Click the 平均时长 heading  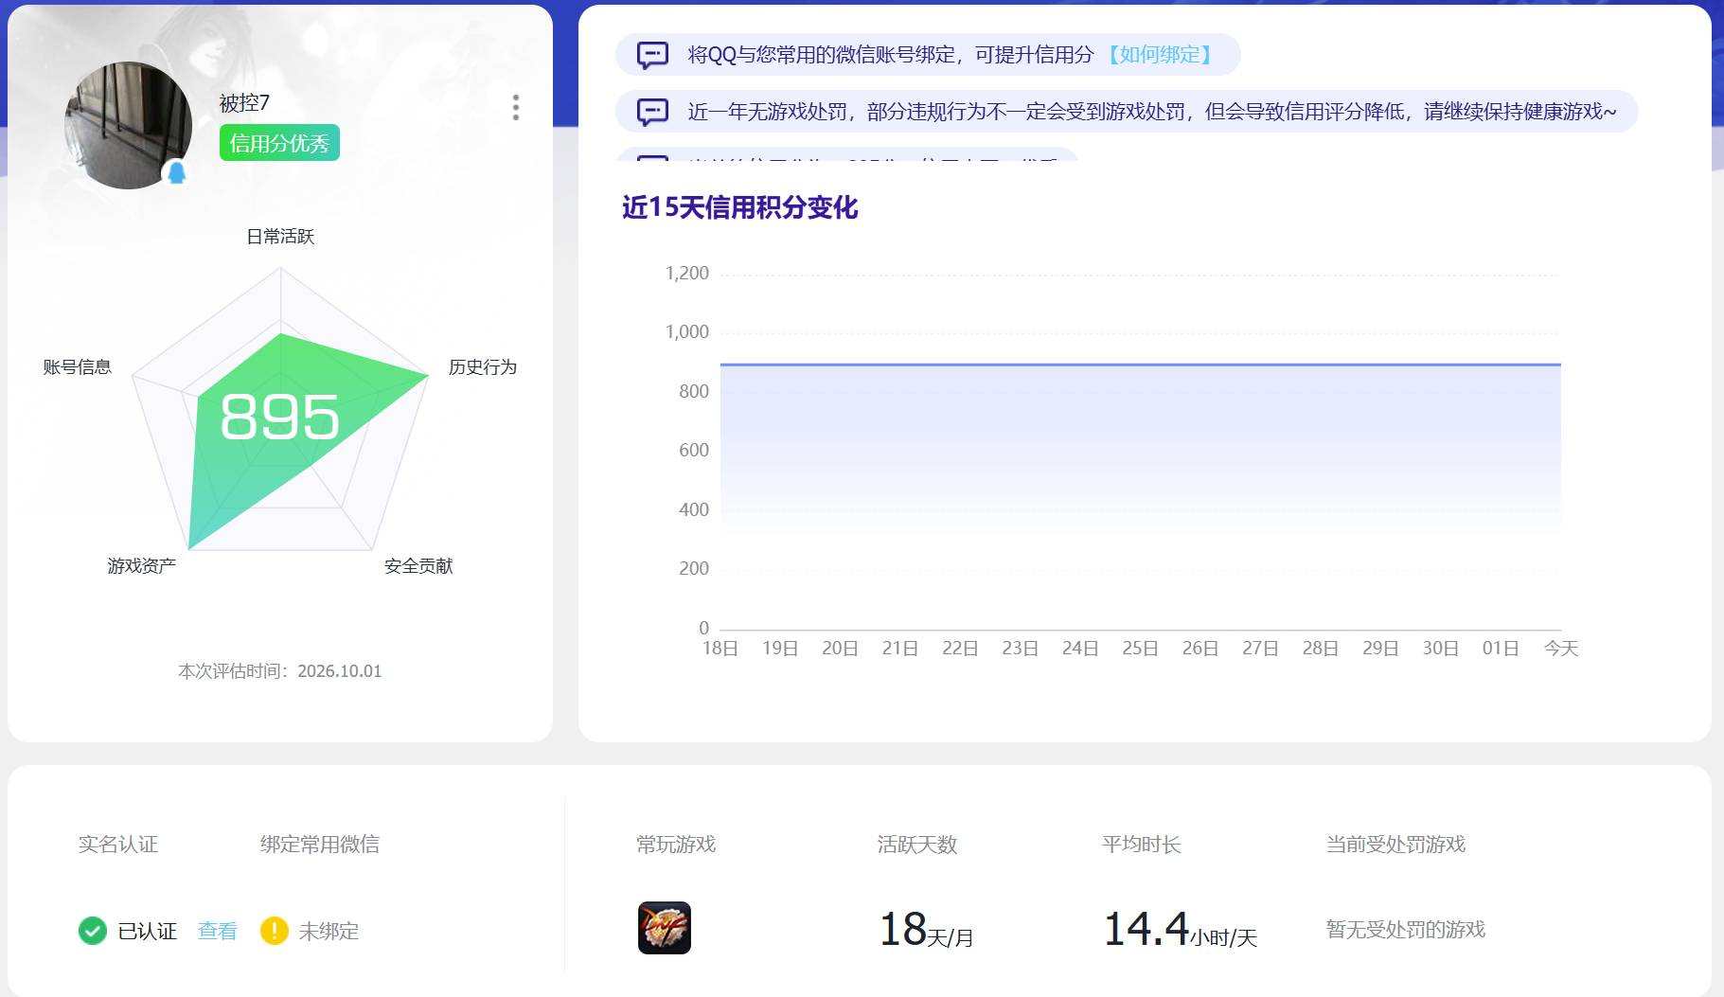(1142, 845)
